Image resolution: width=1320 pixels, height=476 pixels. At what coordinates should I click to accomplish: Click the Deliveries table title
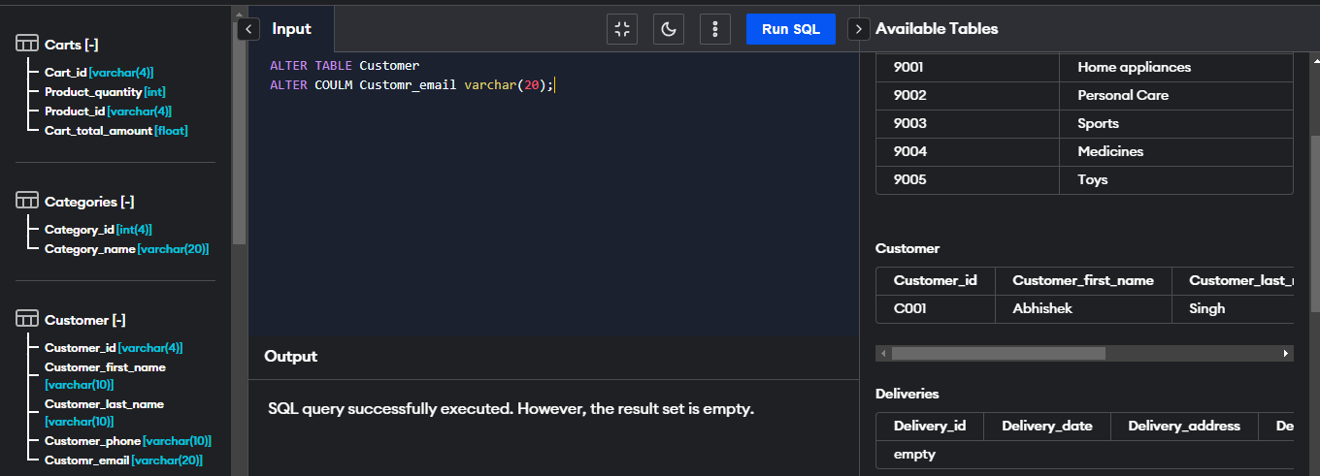(x=907, y=394)
